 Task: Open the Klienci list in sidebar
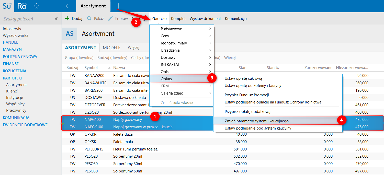[x=12, y=91]
